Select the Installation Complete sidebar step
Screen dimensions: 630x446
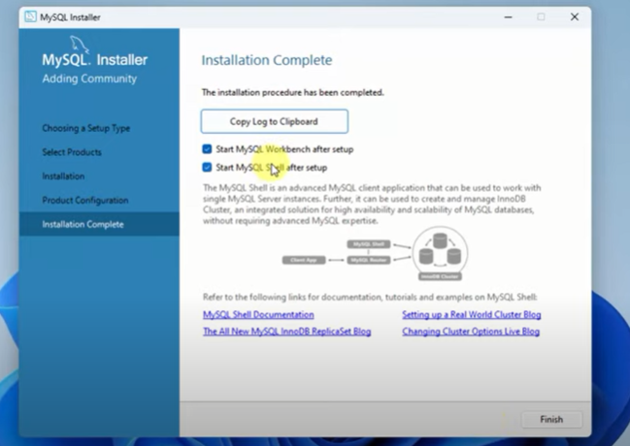click(x=99, y=224)
